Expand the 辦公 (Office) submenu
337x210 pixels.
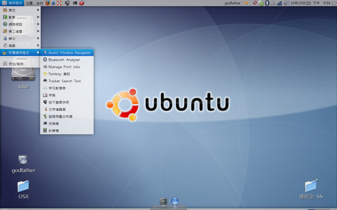coord(21,38)
